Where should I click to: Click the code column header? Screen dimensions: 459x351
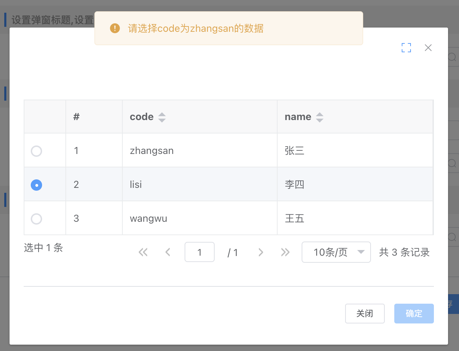142,117
